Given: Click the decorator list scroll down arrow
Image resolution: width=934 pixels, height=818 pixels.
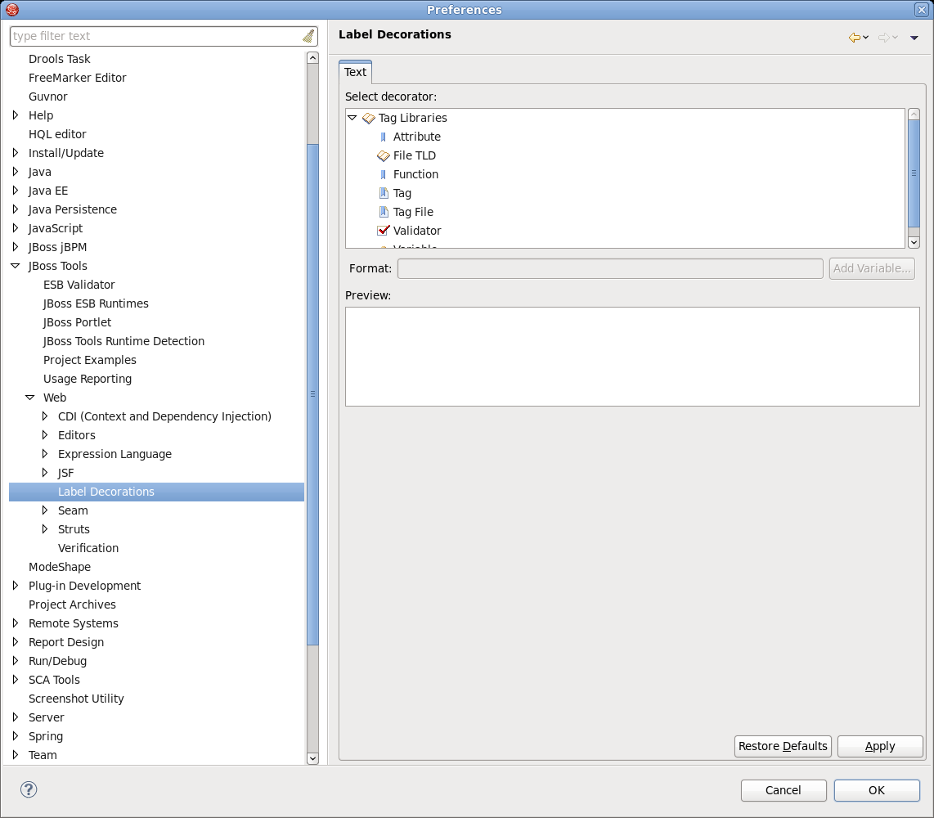Looking at the screenshot, I should click(914, 242).
